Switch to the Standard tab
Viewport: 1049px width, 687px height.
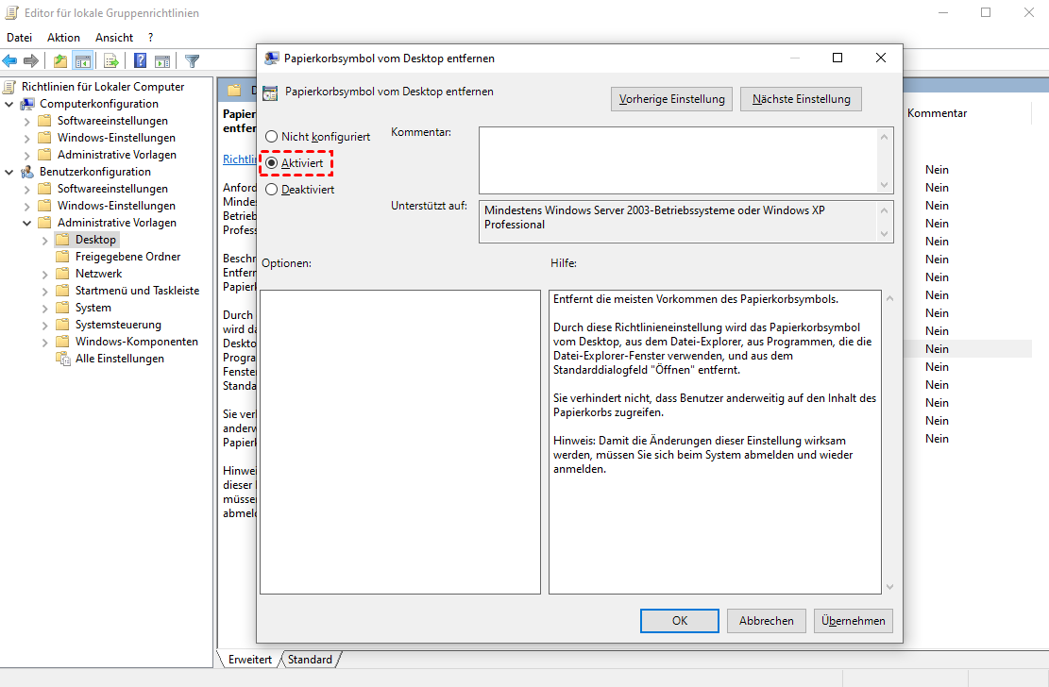pos(310,660)
